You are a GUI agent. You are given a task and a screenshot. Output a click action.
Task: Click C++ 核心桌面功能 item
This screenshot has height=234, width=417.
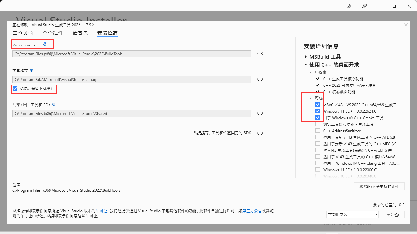[x=339, y=92]
